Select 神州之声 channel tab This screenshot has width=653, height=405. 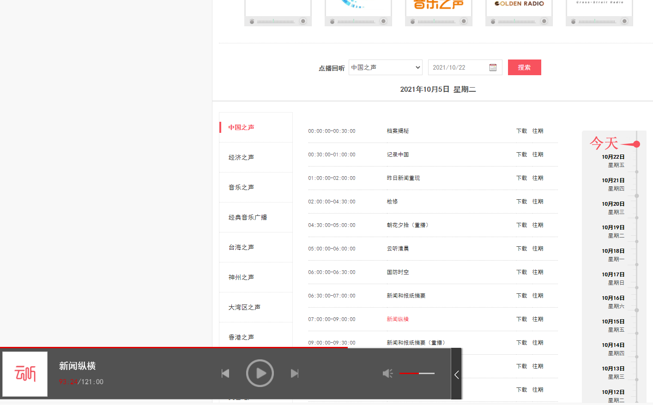pos(256,277)
